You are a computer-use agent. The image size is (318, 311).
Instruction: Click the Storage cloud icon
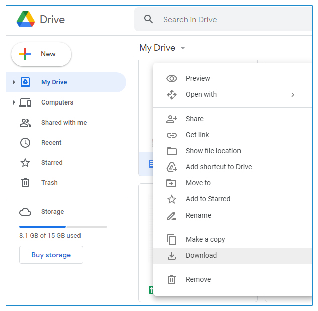(25, 212)
